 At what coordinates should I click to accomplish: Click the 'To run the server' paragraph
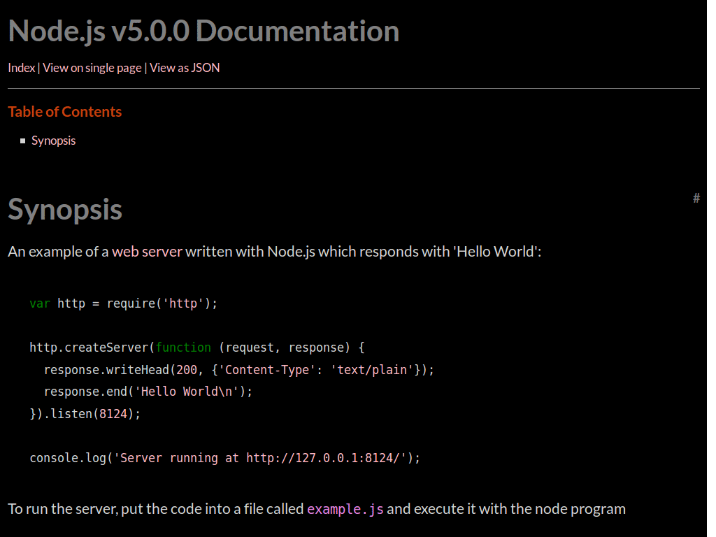[x=317, y=509]
